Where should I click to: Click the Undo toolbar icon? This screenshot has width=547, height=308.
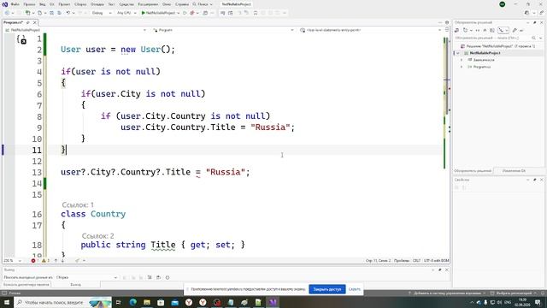68,13
